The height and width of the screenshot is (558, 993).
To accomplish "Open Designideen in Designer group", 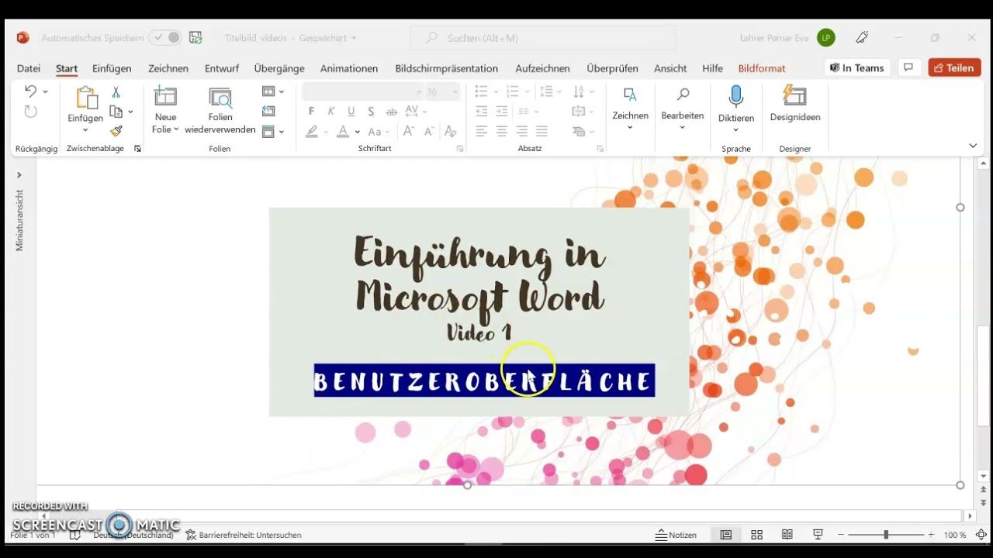I will (795, 105).
